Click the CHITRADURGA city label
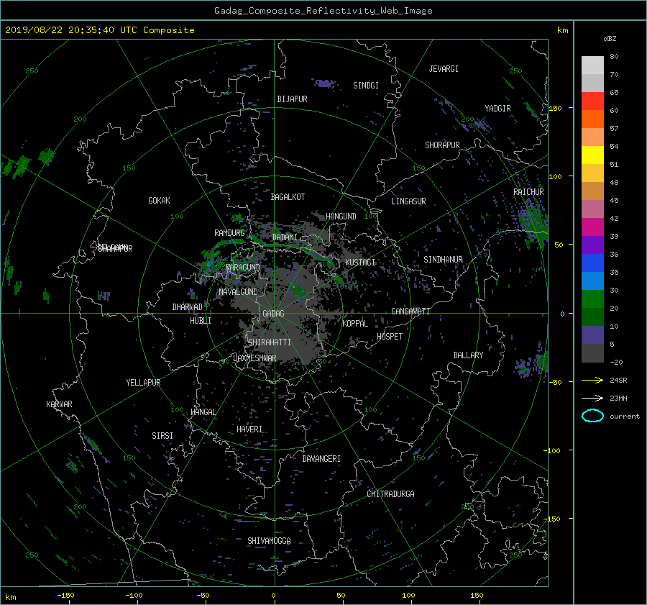The height and width of the screenshot is (605, 647). tap(390, 494)
